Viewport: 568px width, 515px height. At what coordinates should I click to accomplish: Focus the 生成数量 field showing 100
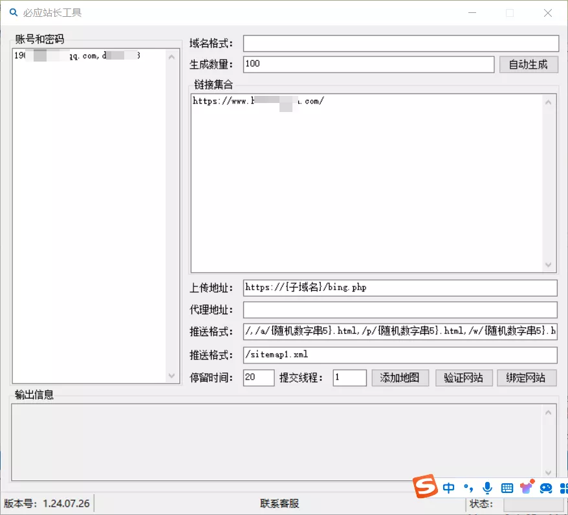368,64
